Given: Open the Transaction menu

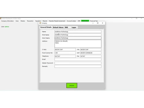Looking at the screenshot, I should click(30, 21).
